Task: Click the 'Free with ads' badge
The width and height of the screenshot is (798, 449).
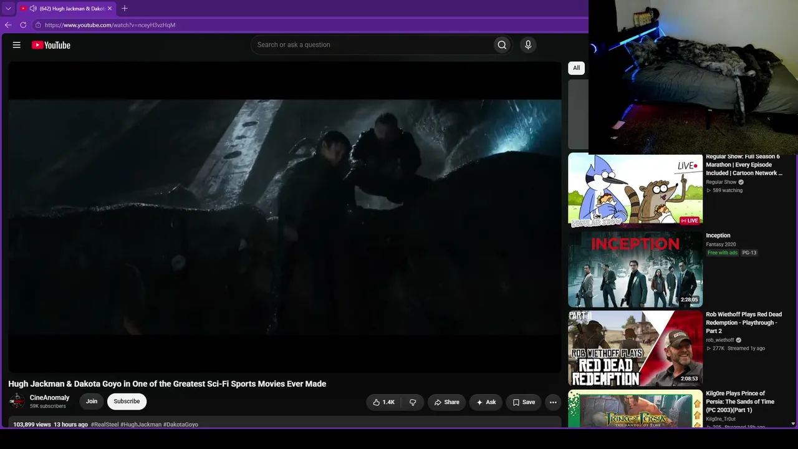Action: click(x=723, y=253)
